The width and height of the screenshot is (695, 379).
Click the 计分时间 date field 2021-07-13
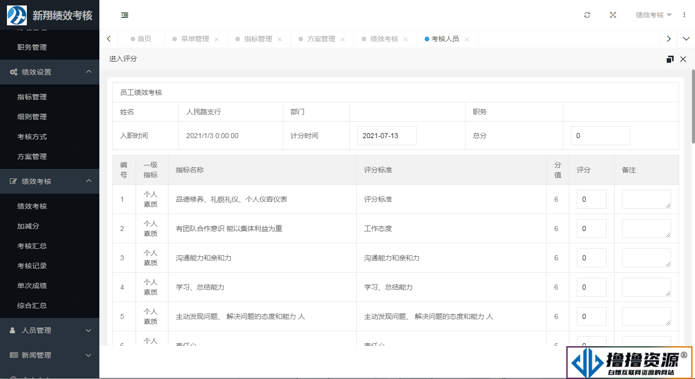(x=387, y=136)
